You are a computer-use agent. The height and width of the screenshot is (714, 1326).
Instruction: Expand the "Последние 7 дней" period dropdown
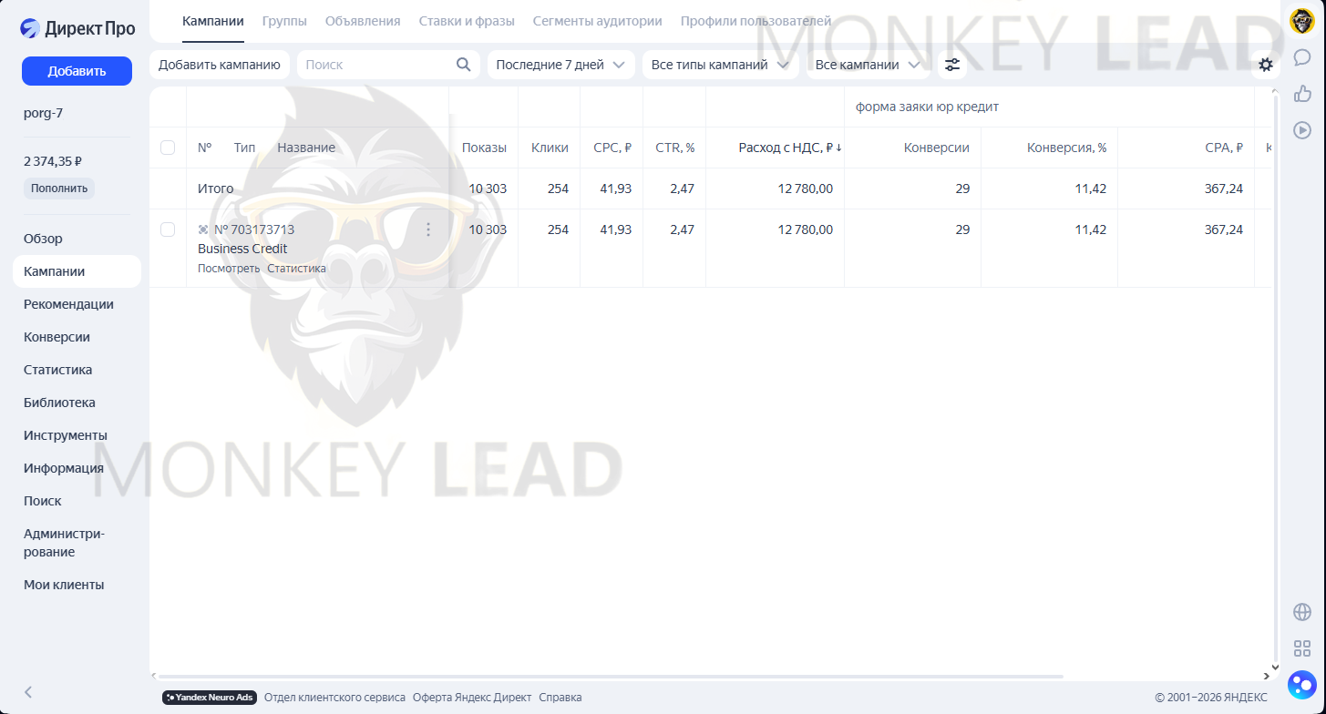pyautogui.click(x=560, y=65)
